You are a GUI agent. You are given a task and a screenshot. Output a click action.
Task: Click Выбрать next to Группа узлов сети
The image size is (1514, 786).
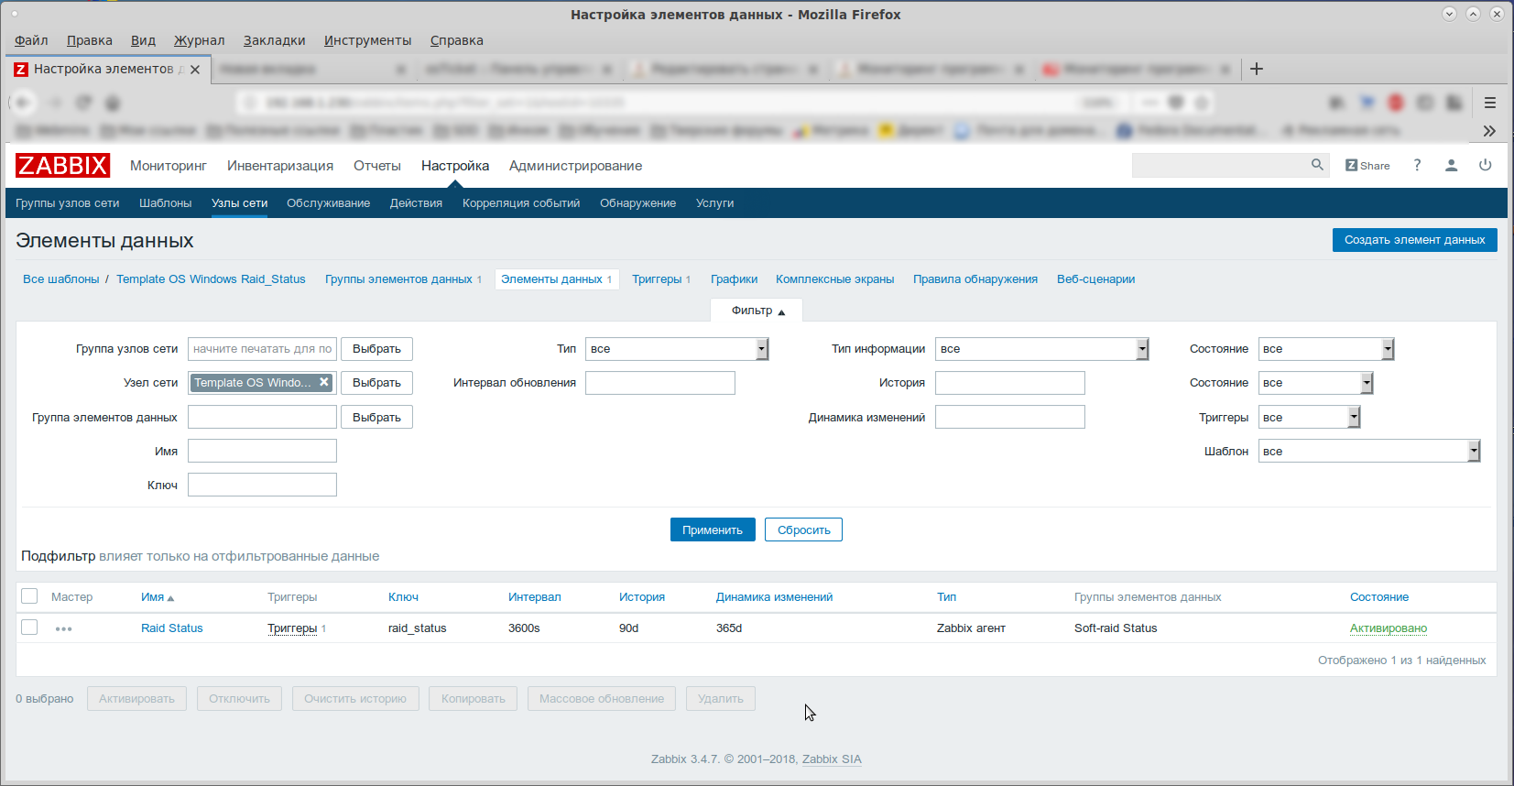[376, 349]
